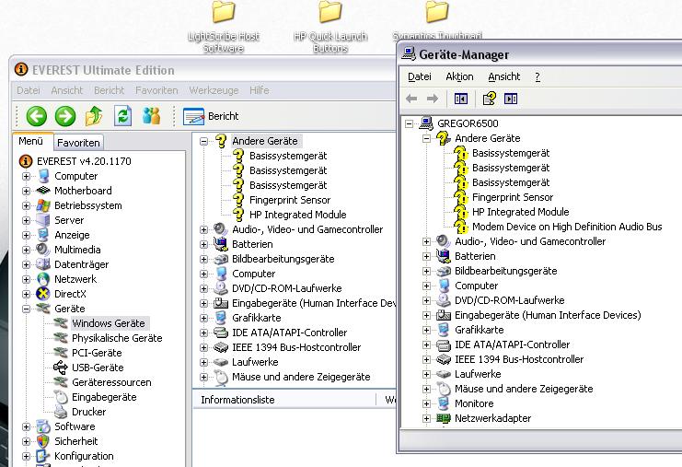The height and width of the screenshot is (467, 682).
Task: Select HP Integrated Module in Geräte-Manager
Action: click(x=520, y=212)
